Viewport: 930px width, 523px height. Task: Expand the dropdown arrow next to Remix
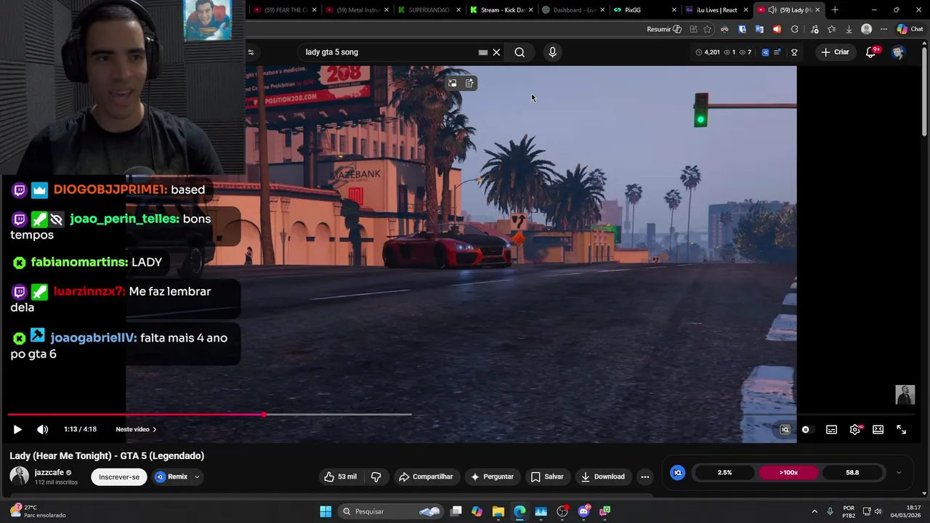[x=197, y=477]
